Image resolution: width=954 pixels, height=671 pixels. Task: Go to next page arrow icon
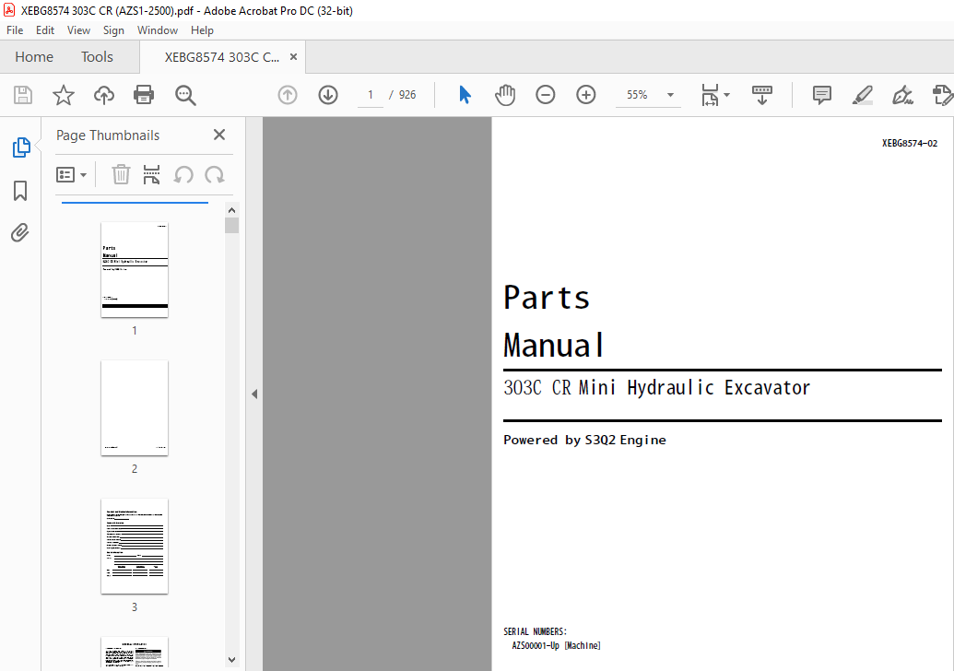328,95
